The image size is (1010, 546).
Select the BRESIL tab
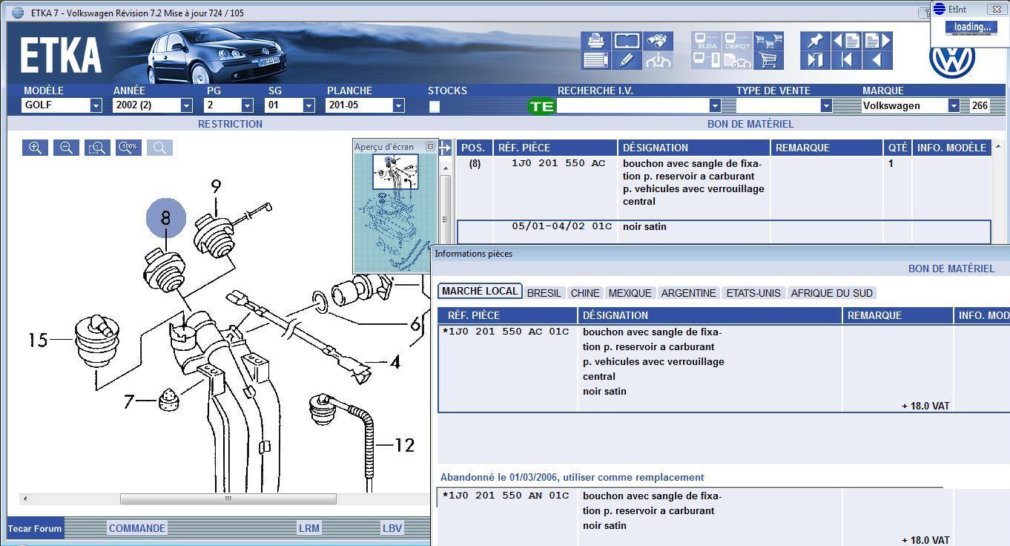[x=544, y=293]
